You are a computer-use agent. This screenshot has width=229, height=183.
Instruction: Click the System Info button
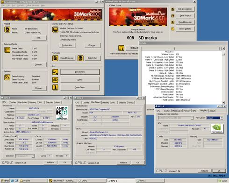pos(67,45)
